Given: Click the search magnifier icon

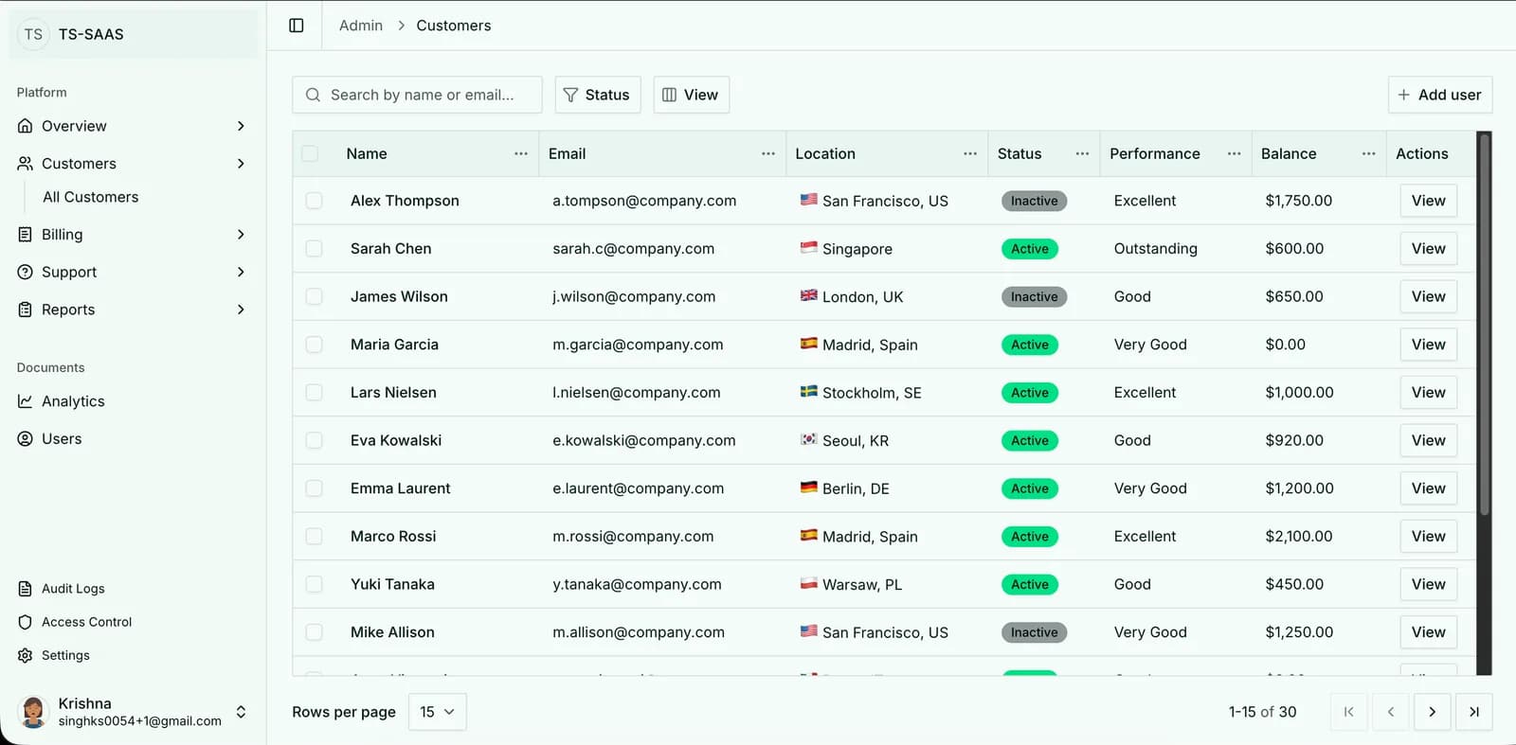Looking at the screenshot, I should 313,95.
